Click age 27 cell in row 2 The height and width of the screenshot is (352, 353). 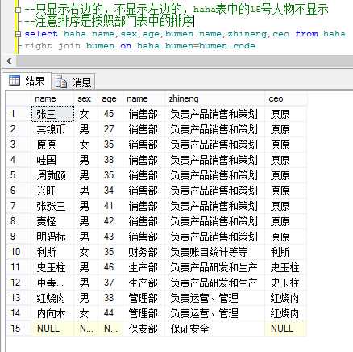pos(110,129)
